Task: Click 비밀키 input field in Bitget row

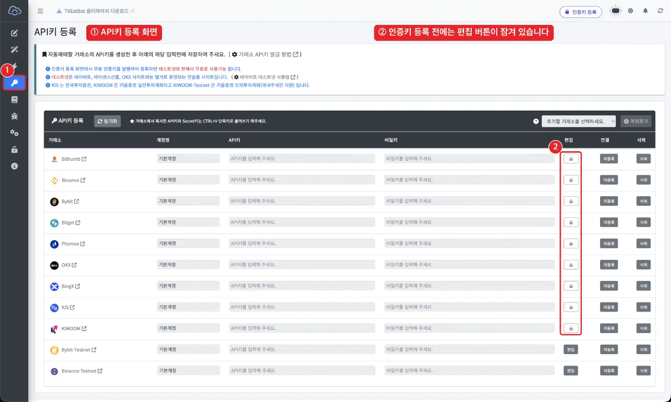Action: coord(469,223)
